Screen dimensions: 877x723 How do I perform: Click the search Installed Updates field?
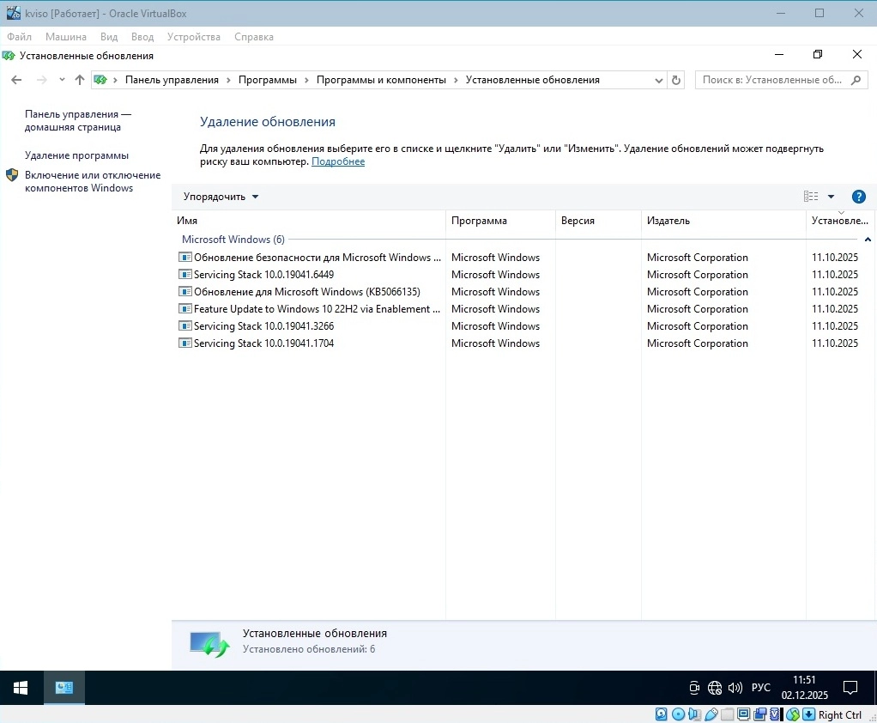tap(772, 80)
